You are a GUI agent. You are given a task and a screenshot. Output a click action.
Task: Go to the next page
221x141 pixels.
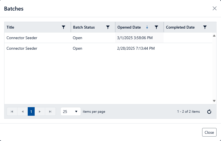coord(40,112)
